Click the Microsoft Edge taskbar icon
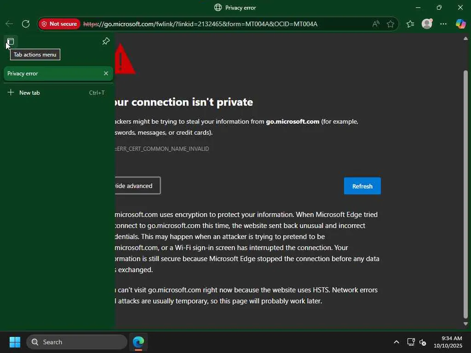This screenshot has height=353, width=471. [x=138, y=342]
